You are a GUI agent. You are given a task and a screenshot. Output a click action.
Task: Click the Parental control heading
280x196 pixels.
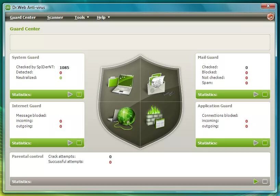click(27, 156)
